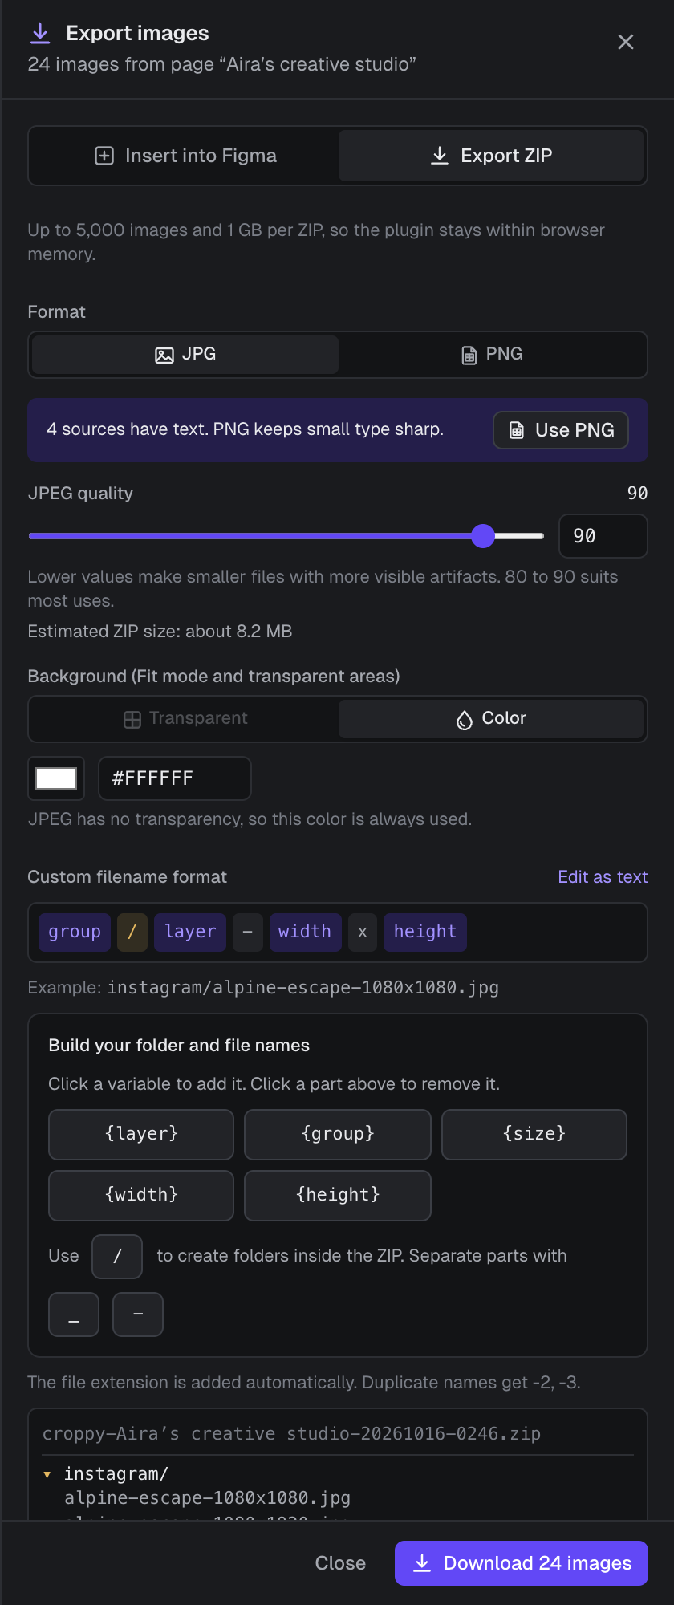Close the Export images dialog with X
Screen dimensions: 674x1605
pyautogui.click(x=626, y=42)
